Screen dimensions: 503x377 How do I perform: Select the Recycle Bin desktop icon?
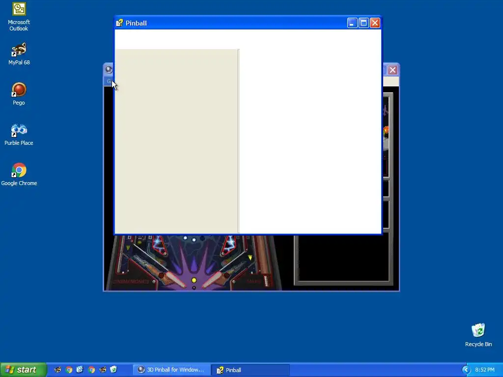point(478,335)
